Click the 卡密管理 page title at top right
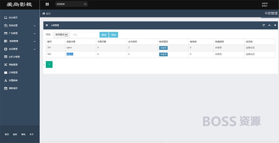 pyautogui.click(x=271, y=13)
